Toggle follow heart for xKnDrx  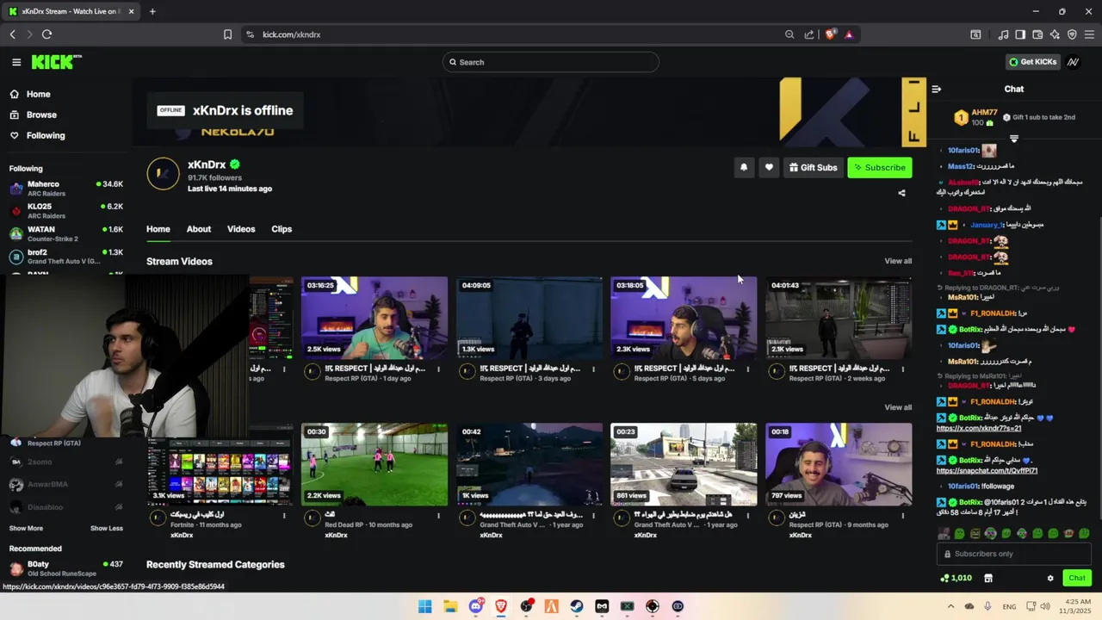769,167
